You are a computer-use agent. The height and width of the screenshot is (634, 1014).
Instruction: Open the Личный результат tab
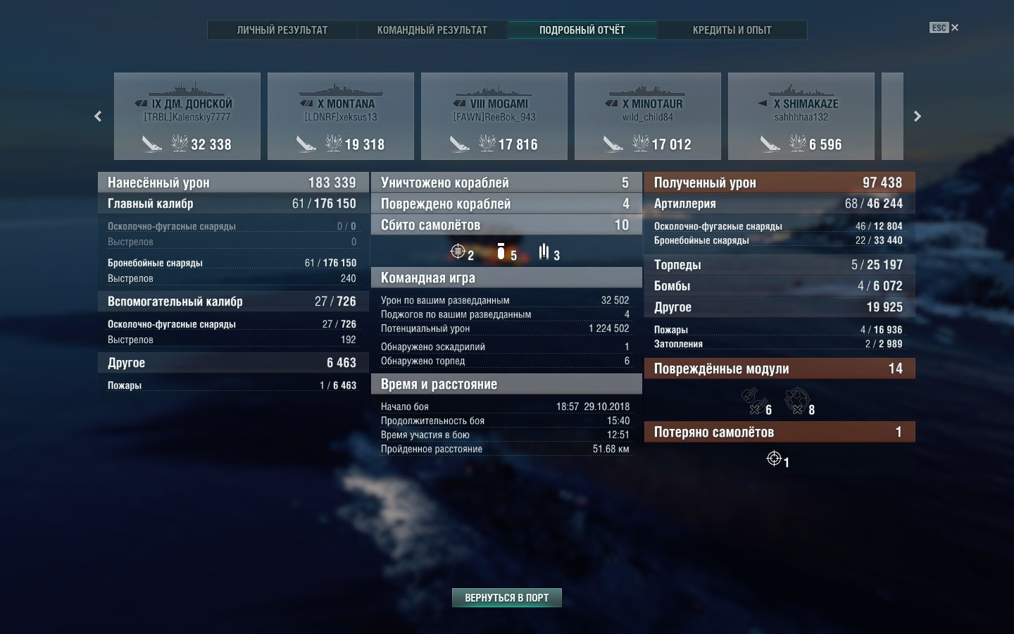point(282,30)
